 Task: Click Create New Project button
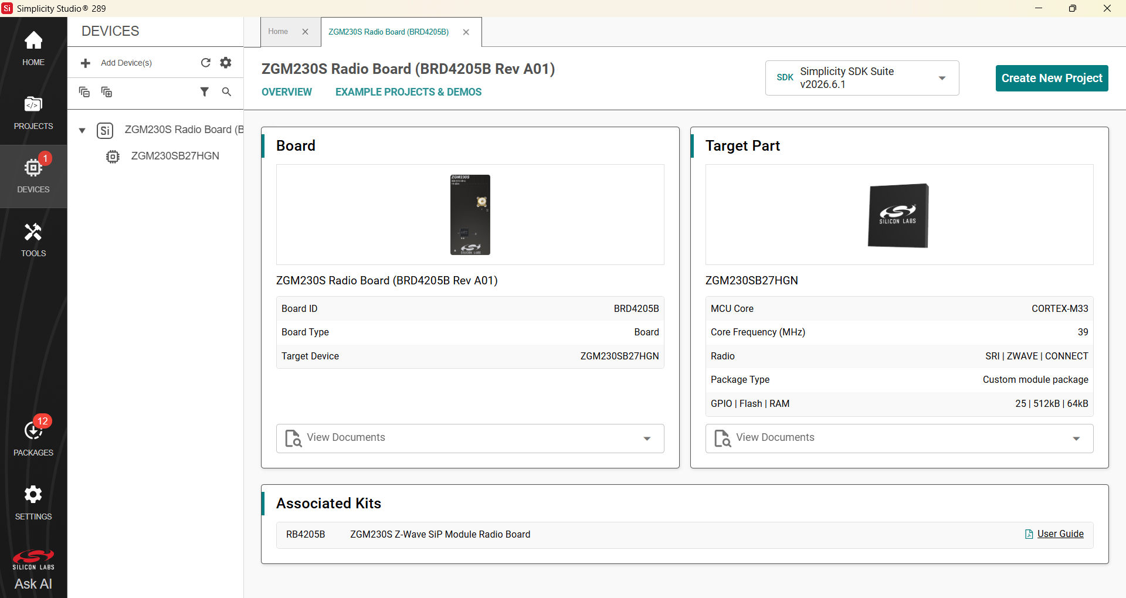[x=1052, y=78]
